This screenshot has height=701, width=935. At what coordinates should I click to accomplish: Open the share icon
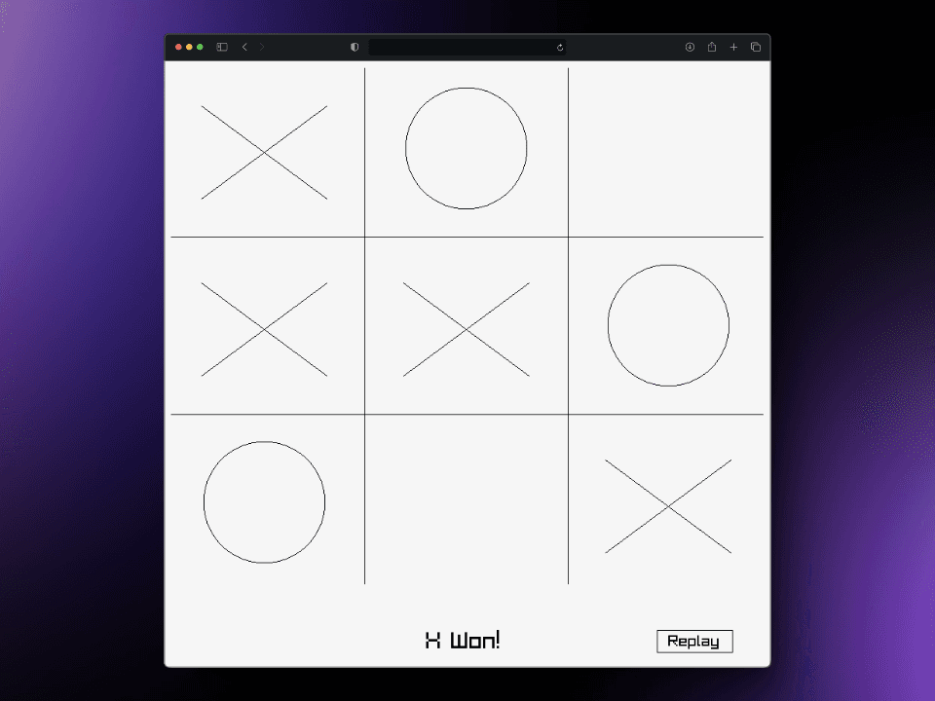[x=712, y=47]
